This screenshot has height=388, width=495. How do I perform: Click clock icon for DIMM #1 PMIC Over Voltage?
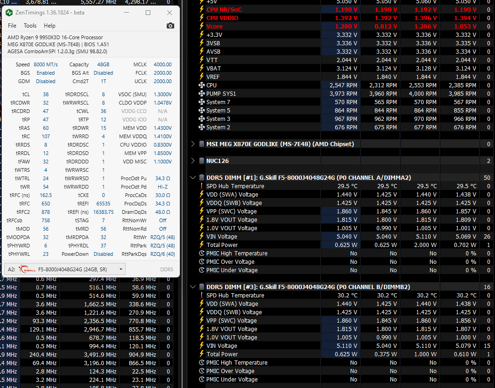tap(201, 262)
